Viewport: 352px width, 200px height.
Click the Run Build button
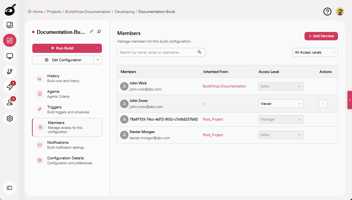(x=62, y=48)
